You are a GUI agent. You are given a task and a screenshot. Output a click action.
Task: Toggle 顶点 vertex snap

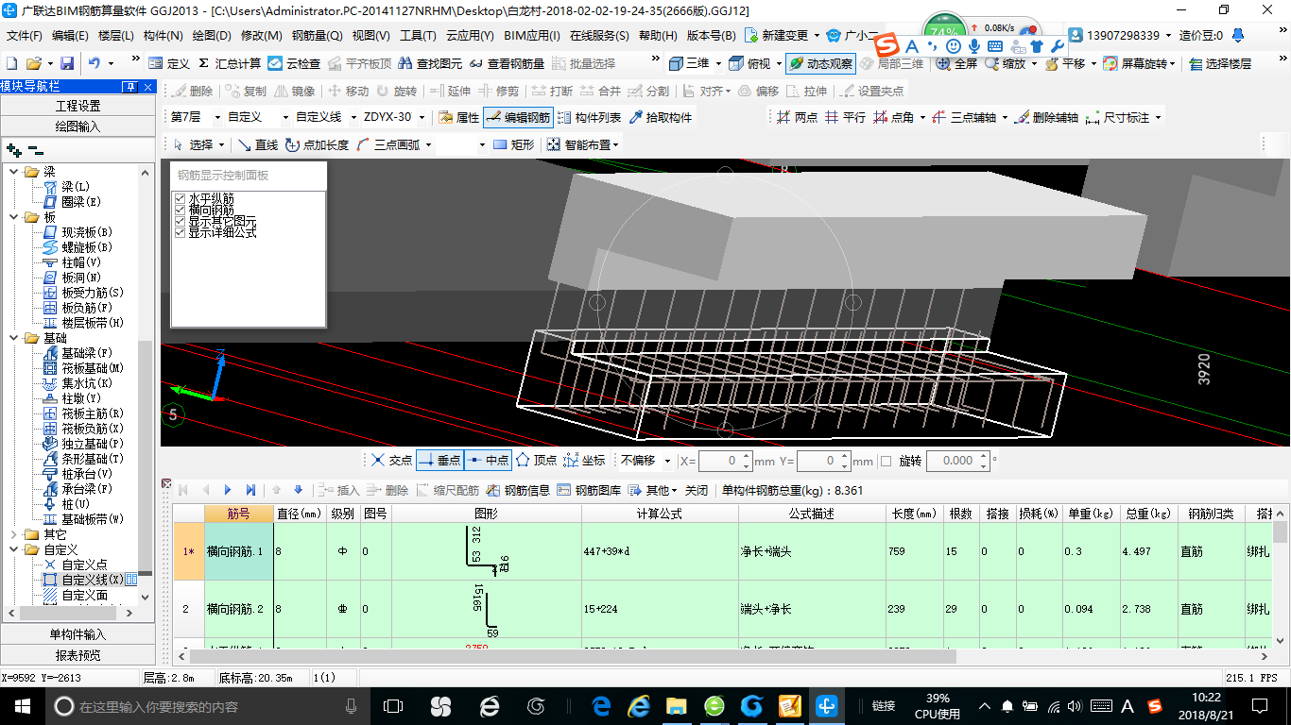pos(535,461)
